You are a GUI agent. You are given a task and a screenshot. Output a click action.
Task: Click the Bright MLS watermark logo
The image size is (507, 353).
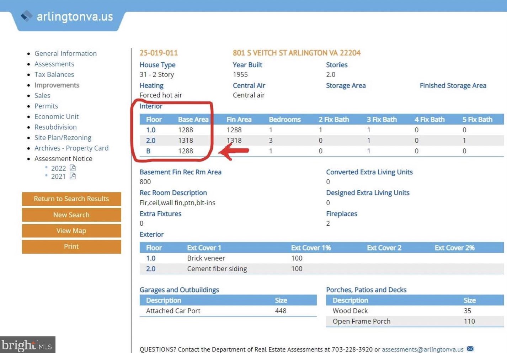27,345
